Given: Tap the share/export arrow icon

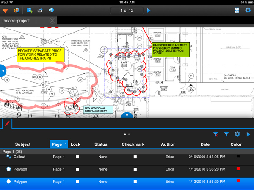Looking at the screenshot, I should tap(40, 10).
